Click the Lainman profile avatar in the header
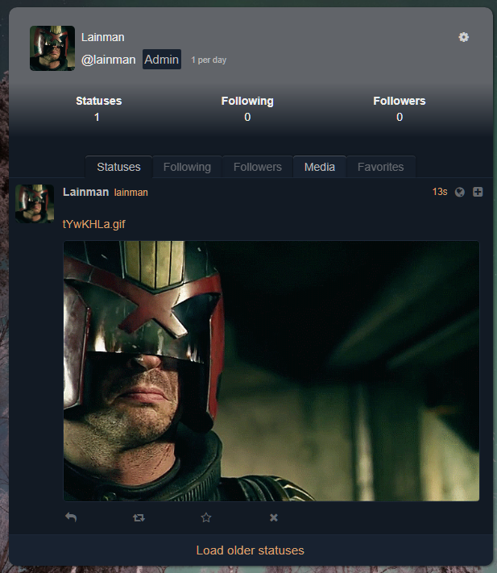 tap(52, 48)
